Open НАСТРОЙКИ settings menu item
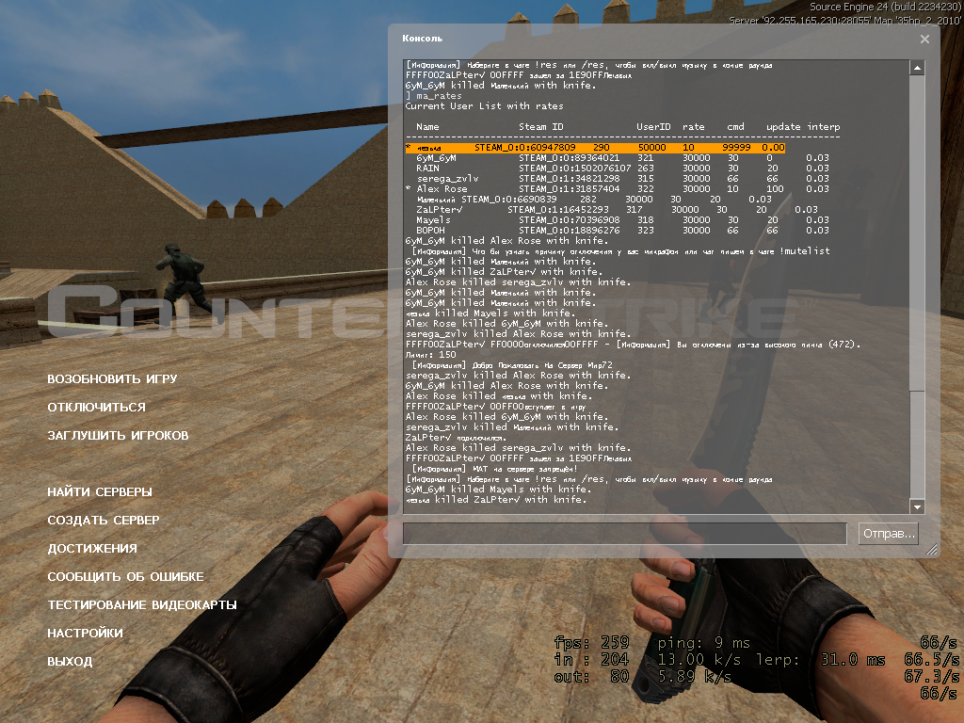The height and width of the screenshot is (723, 964). pyautogui.click(x=85, y=634)
